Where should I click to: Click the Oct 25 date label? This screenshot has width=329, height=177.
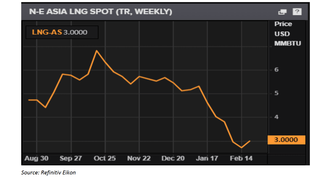tap(105, 158)
